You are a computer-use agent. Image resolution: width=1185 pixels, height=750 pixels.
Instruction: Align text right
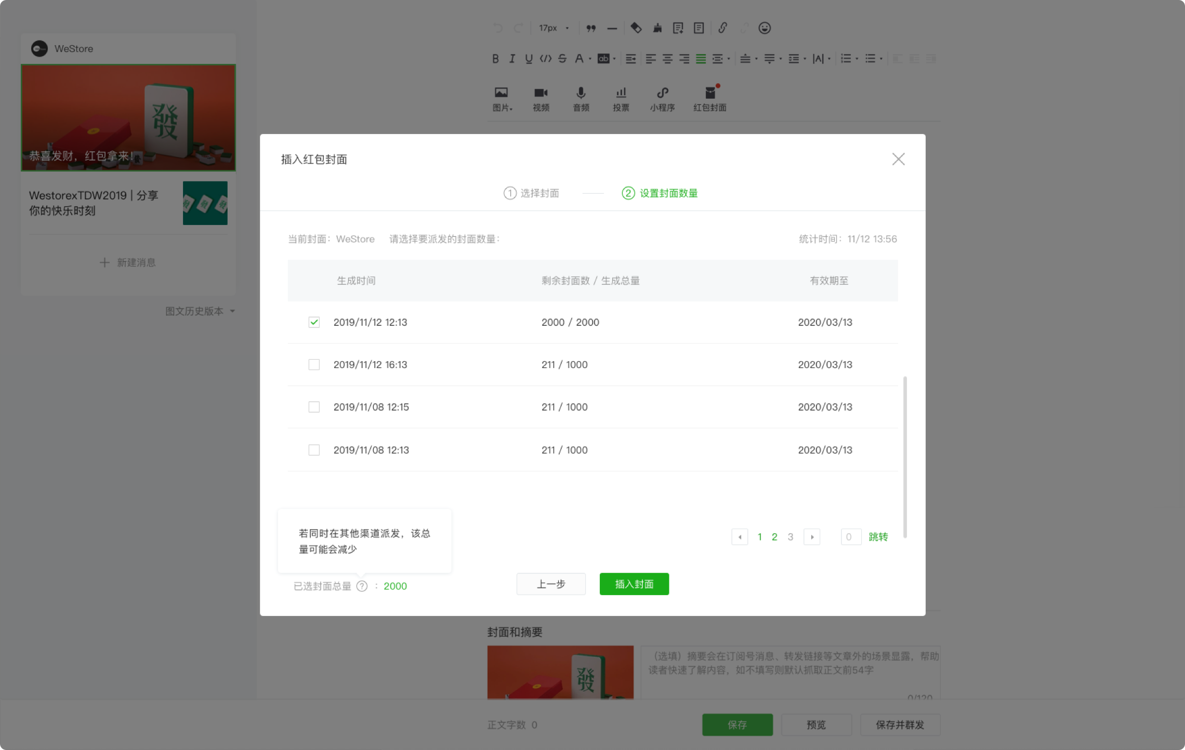point(684,59)
